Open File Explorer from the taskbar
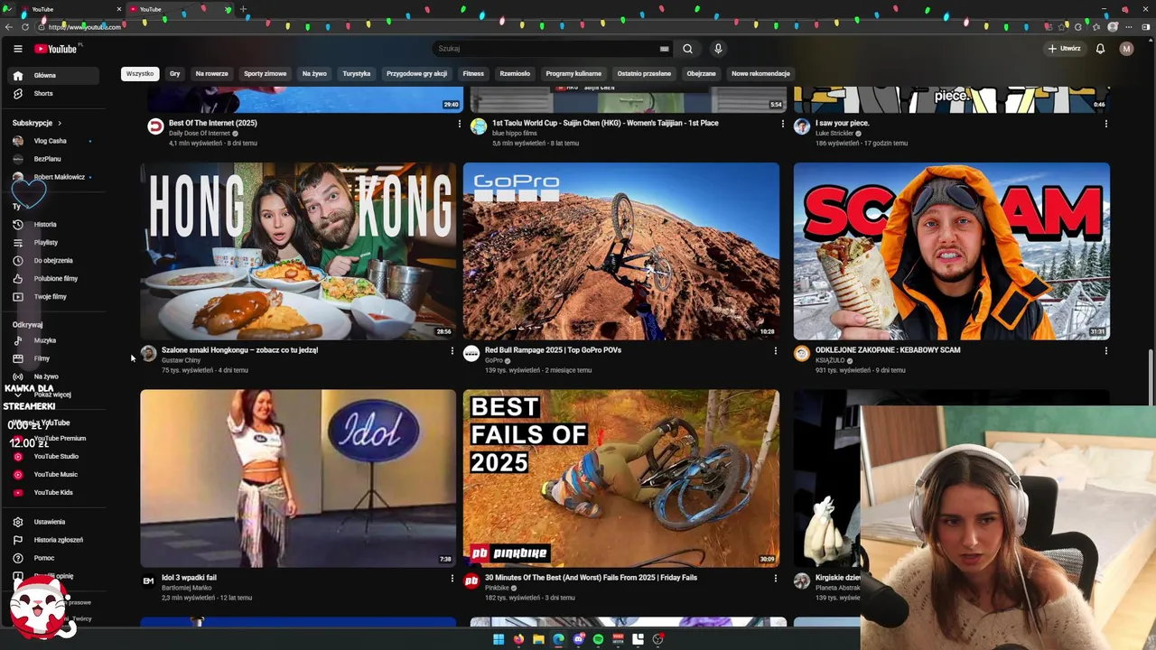 pos(538,639)
